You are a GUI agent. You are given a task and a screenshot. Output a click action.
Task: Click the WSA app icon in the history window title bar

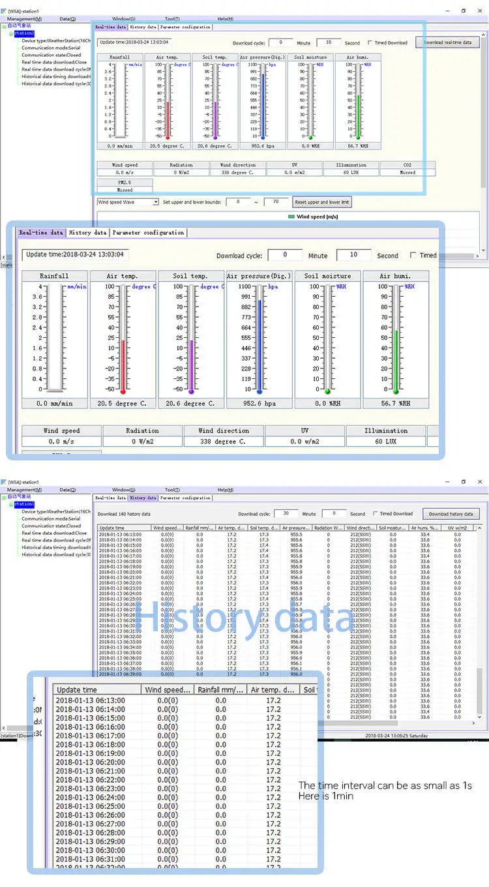pos(4,482)
